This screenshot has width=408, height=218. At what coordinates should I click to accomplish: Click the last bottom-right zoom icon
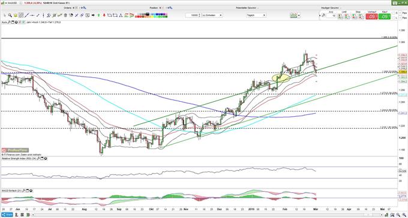point(404,215)
